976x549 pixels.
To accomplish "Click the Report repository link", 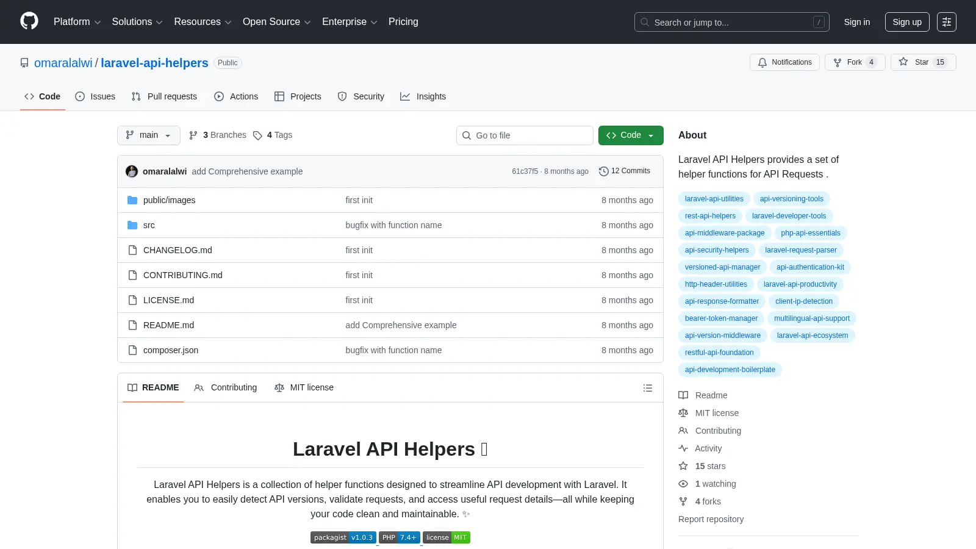I will tap(711, 519).
